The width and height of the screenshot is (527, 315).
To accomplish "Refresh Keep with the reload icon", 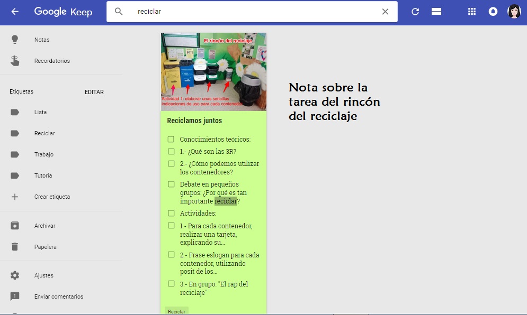I will (416, 11).
